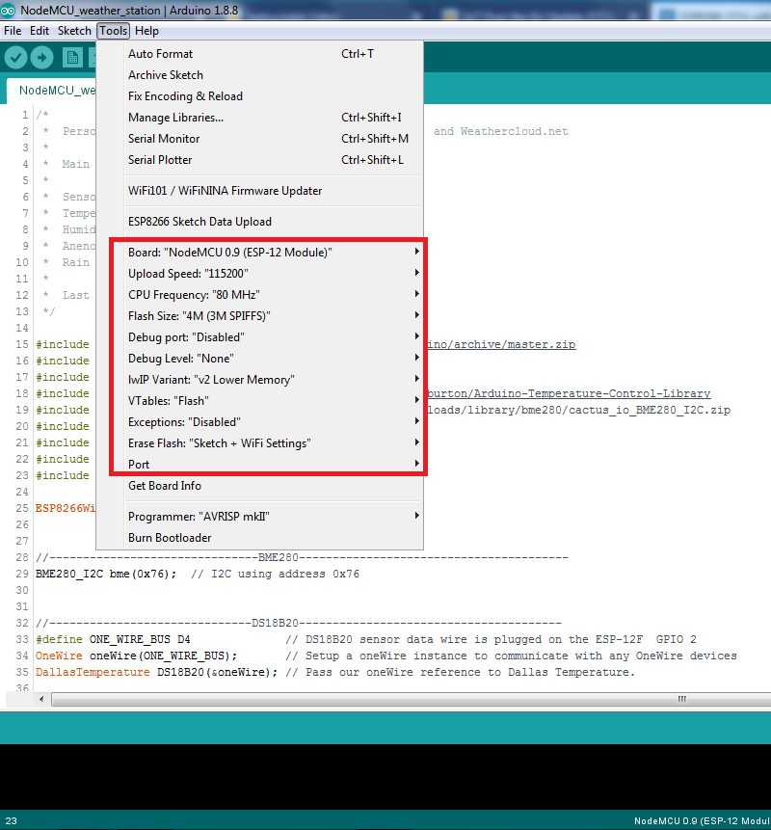Select the NodeMCU_weather_station sketch tab
The height and width of the screenshot is (830, 771).
[x=53, y=91]
